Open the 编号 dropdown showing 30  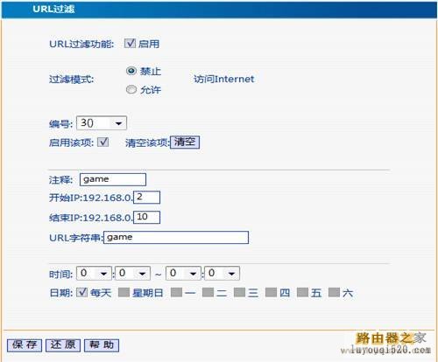tap(102, 123)
